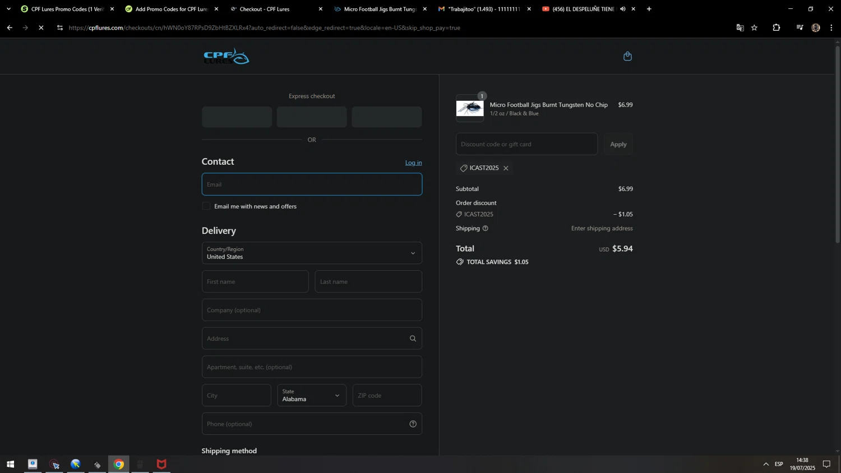Open the Google Translate icon in address bar
This screenshot has height=473, width=841.
740,27
